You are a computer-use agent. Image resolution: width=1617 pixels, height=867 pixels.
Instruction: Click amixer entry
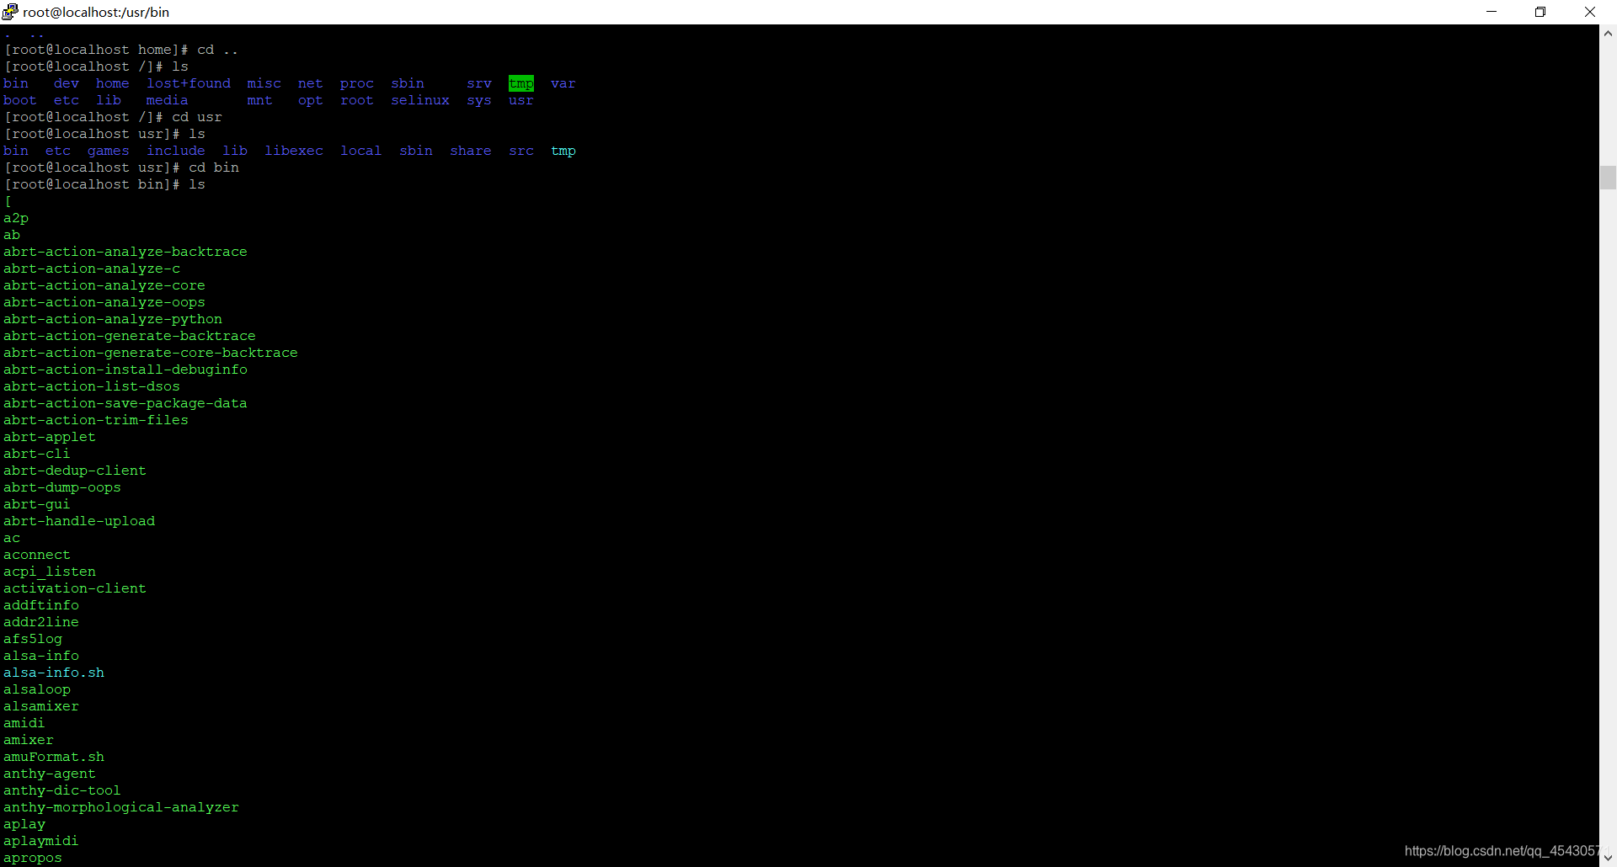coord(29,740)
